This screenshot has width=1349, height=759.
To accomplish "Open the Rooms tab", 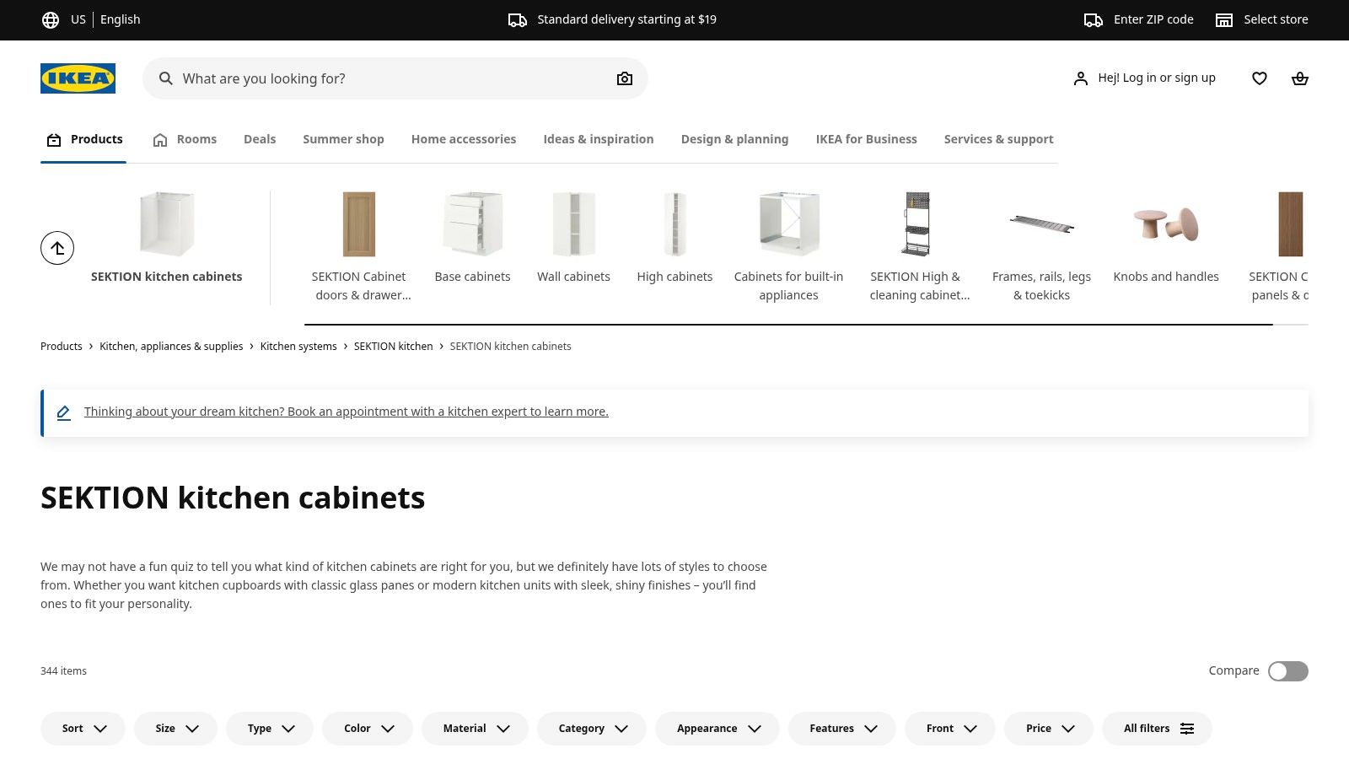I will point(185,140).
